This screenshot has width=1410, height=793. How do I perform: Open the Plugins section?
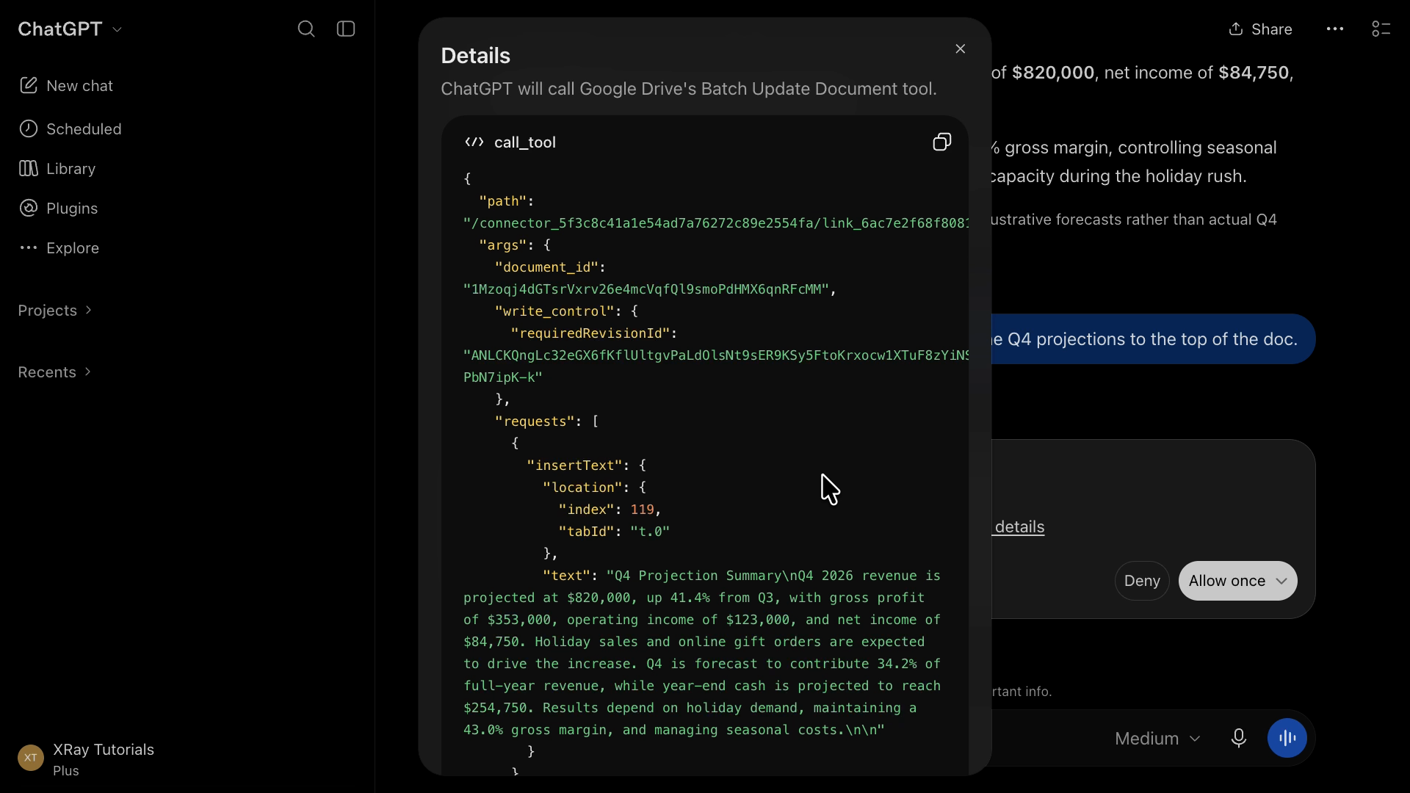click(x=59, y=209)
